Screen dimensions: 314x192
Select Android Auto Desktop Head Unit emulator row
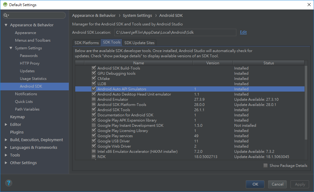(190, 94)
